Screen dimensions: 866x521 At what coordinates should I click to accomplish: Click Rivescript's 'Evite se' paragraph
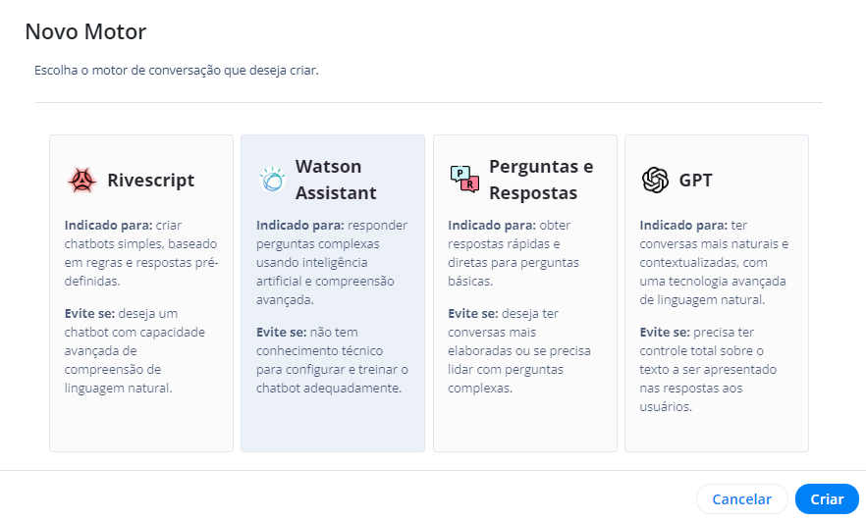135,350
